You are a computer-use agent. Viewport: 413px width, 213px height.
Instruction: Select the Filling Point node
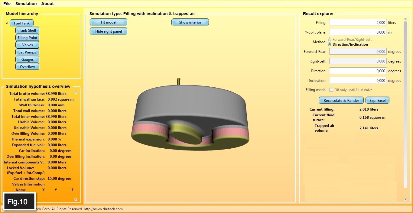point(28,38)
